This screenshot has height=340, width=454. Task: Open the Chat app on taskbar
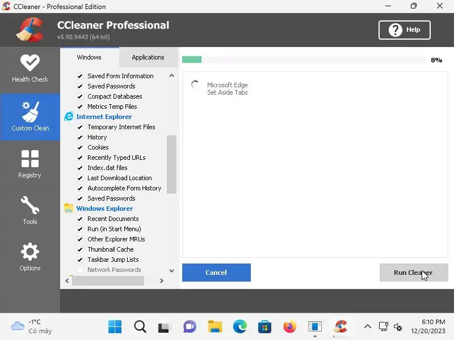click(x=190, y=327)
